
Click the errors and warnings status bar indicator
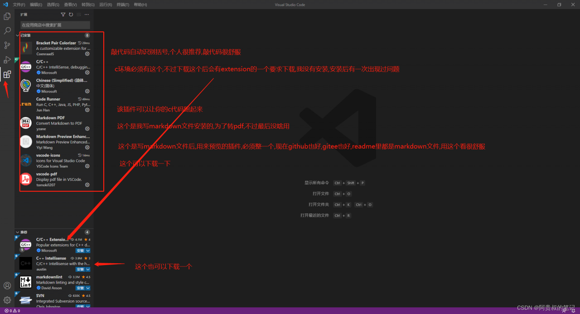[x=12, y=311]
